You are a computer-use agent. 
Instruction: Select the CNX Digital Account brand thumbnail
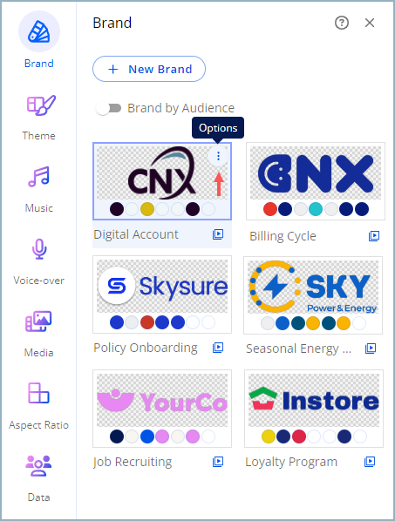pyautogui.click(x=162, y=181)
